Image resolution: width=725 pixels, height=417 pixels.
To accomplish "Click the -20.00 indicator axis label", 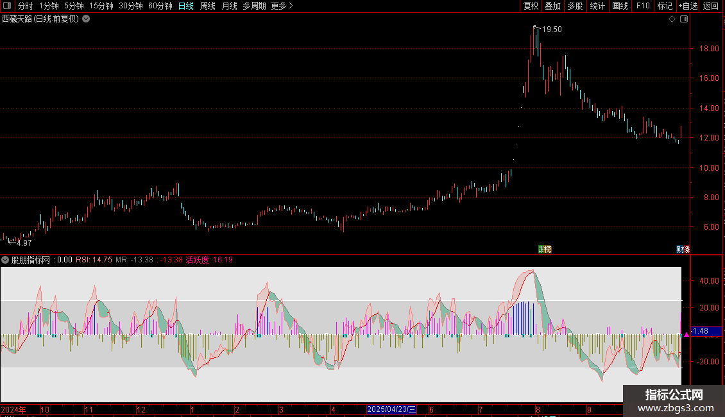I will (708, 362).
